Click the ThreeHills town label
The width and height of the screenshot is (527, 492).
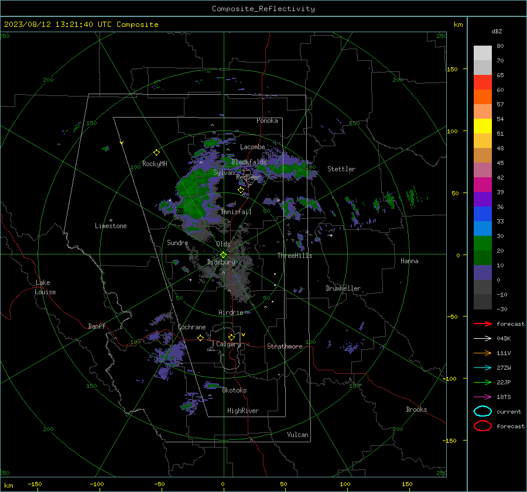[x=295, y=256]
